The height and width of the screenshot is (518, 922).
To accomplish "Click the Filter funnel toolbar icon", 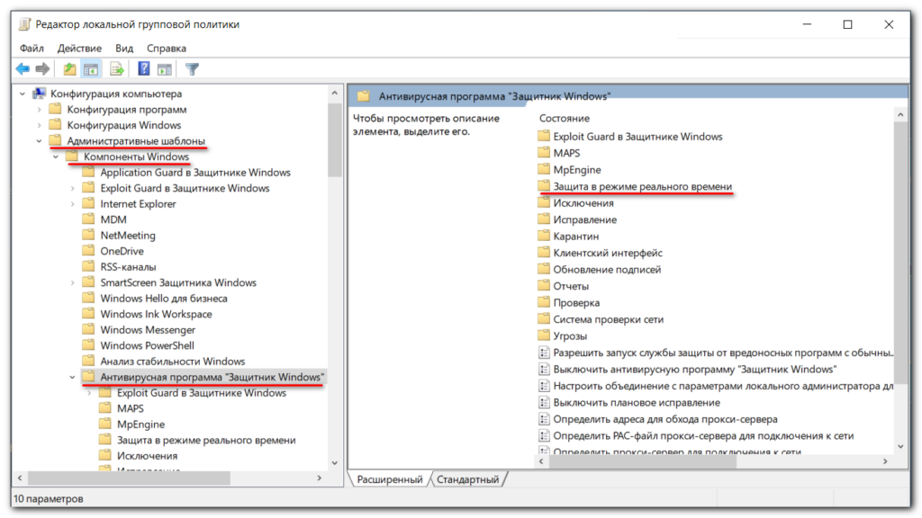I will [x=192, y=69].
